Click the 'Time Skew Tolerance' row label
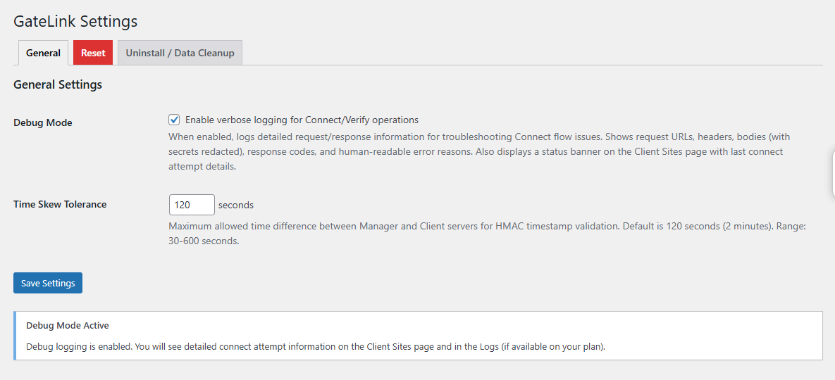 tap(60, 204)
